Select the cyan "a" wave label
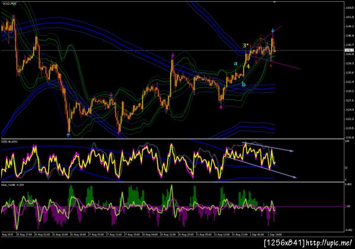 tap(235, 63)
